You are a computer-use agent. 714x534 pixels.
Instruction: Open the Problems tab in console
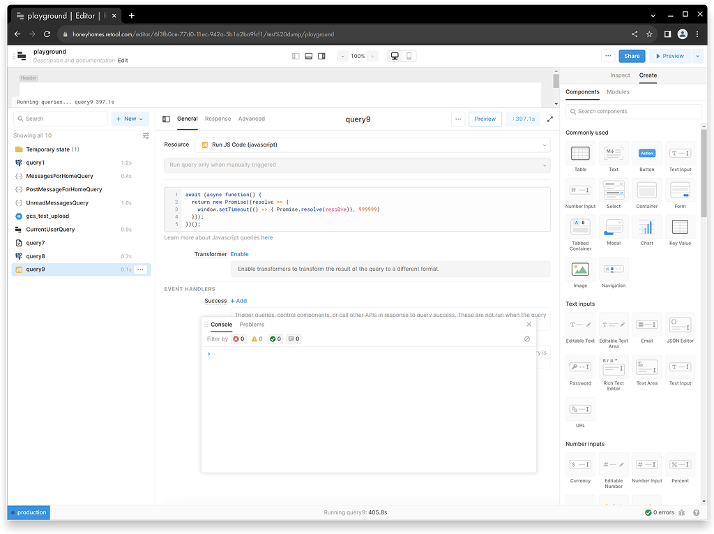[252, 325]
